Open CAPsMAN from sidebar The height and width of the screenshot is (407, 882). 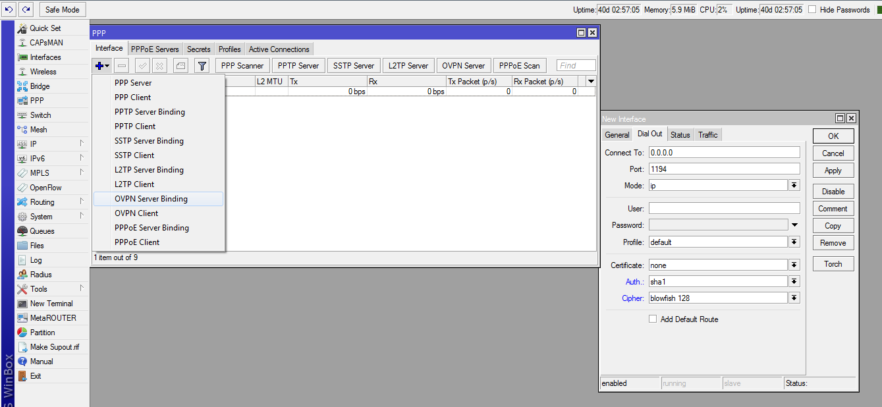[x=46, y=43]
